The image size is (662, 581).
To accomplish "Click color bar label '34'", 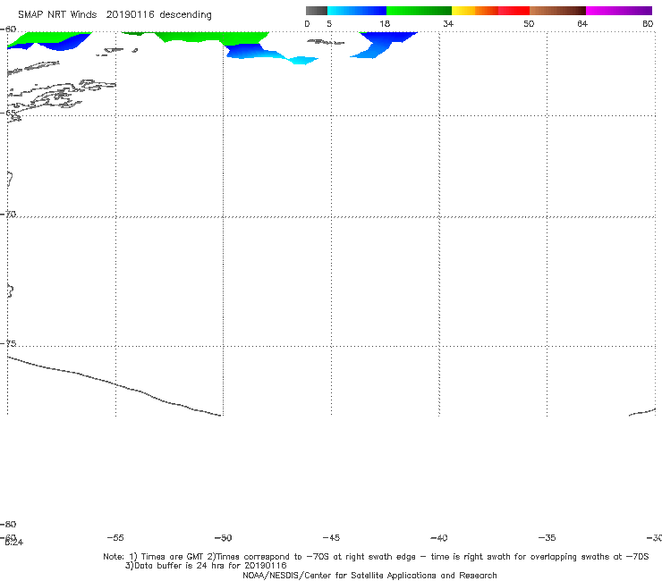I will pyautogui.click(x=448, y=24).
